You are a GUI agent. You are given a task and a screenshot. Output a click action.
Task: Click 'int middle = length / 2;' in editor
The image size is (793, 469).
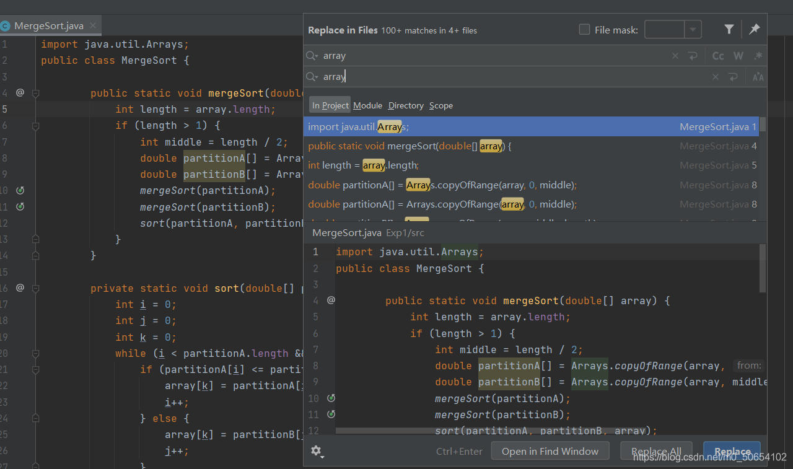coord(214,142)
